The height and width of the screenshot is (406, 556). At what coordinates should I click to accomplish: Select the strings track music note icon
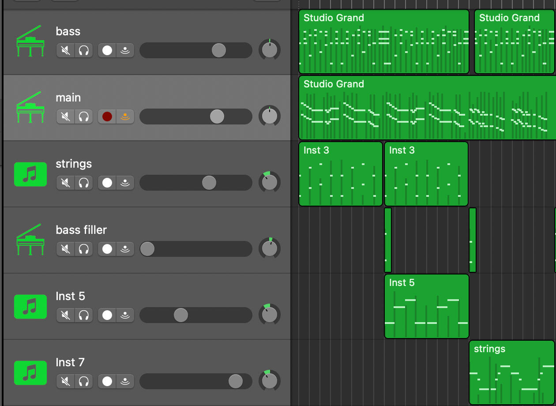point(30,174)
